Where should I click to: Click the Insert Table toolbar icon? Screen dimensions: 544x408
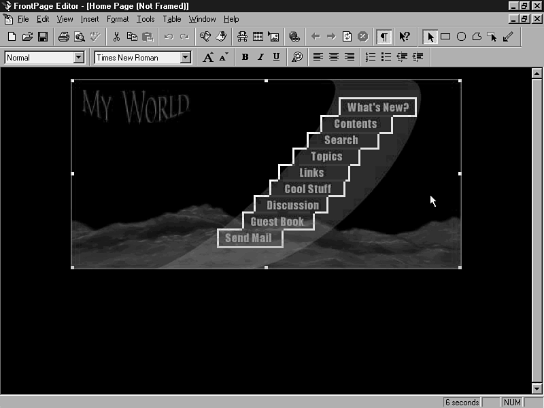click(x=258, y=37)
